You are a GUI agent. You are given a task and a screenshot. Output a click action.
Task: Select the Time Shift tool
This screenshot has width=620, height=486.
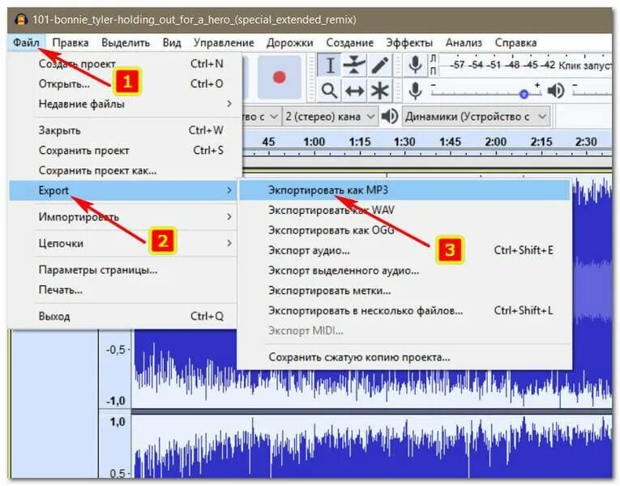click(x=354, y=91)
